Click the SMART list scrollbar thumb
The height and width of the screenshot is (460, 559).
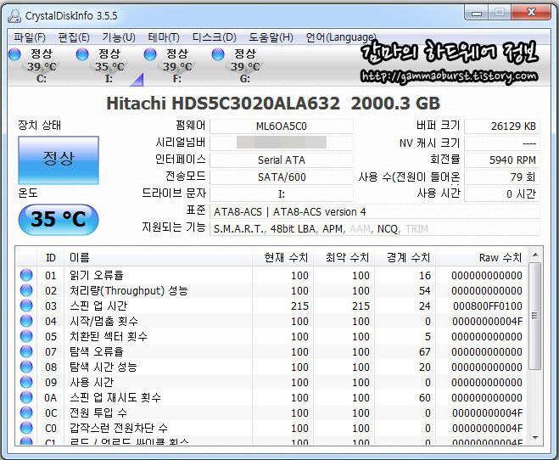pos(535,317)
